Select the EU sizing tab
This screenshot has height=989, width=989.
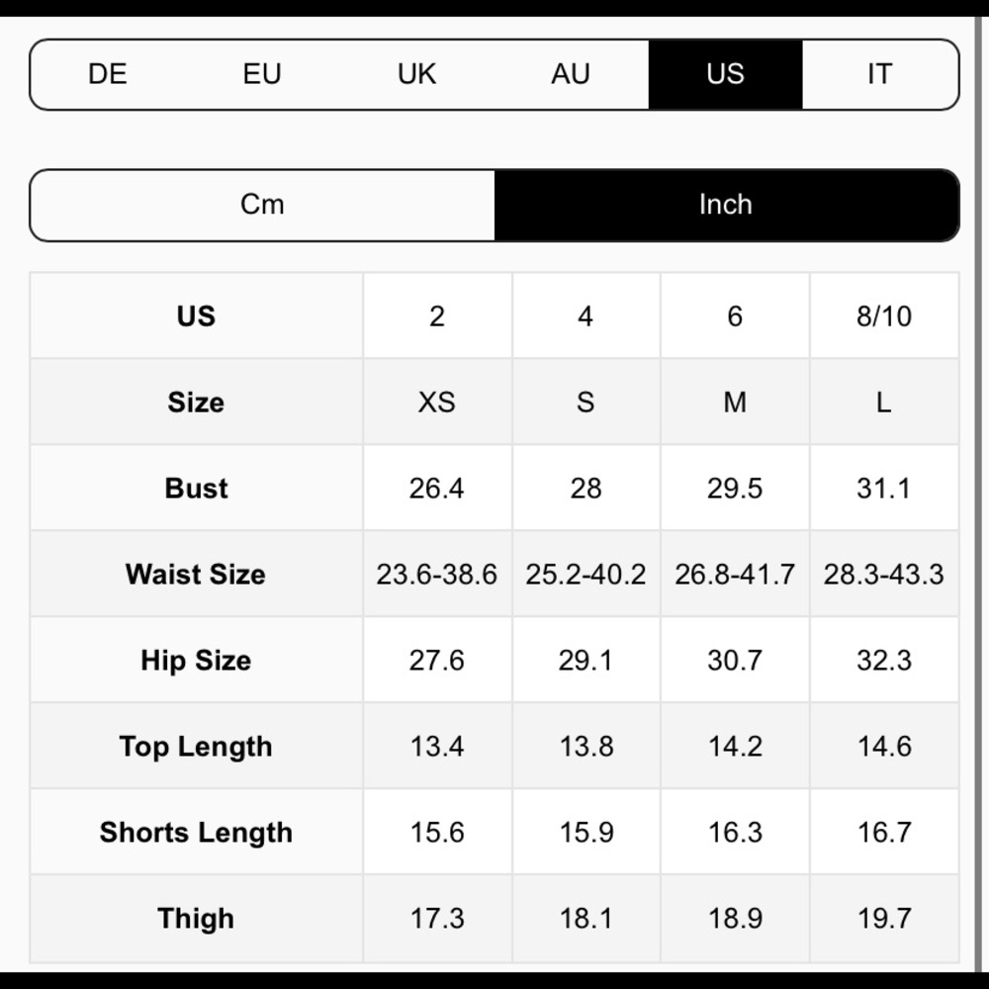point(262,74)
